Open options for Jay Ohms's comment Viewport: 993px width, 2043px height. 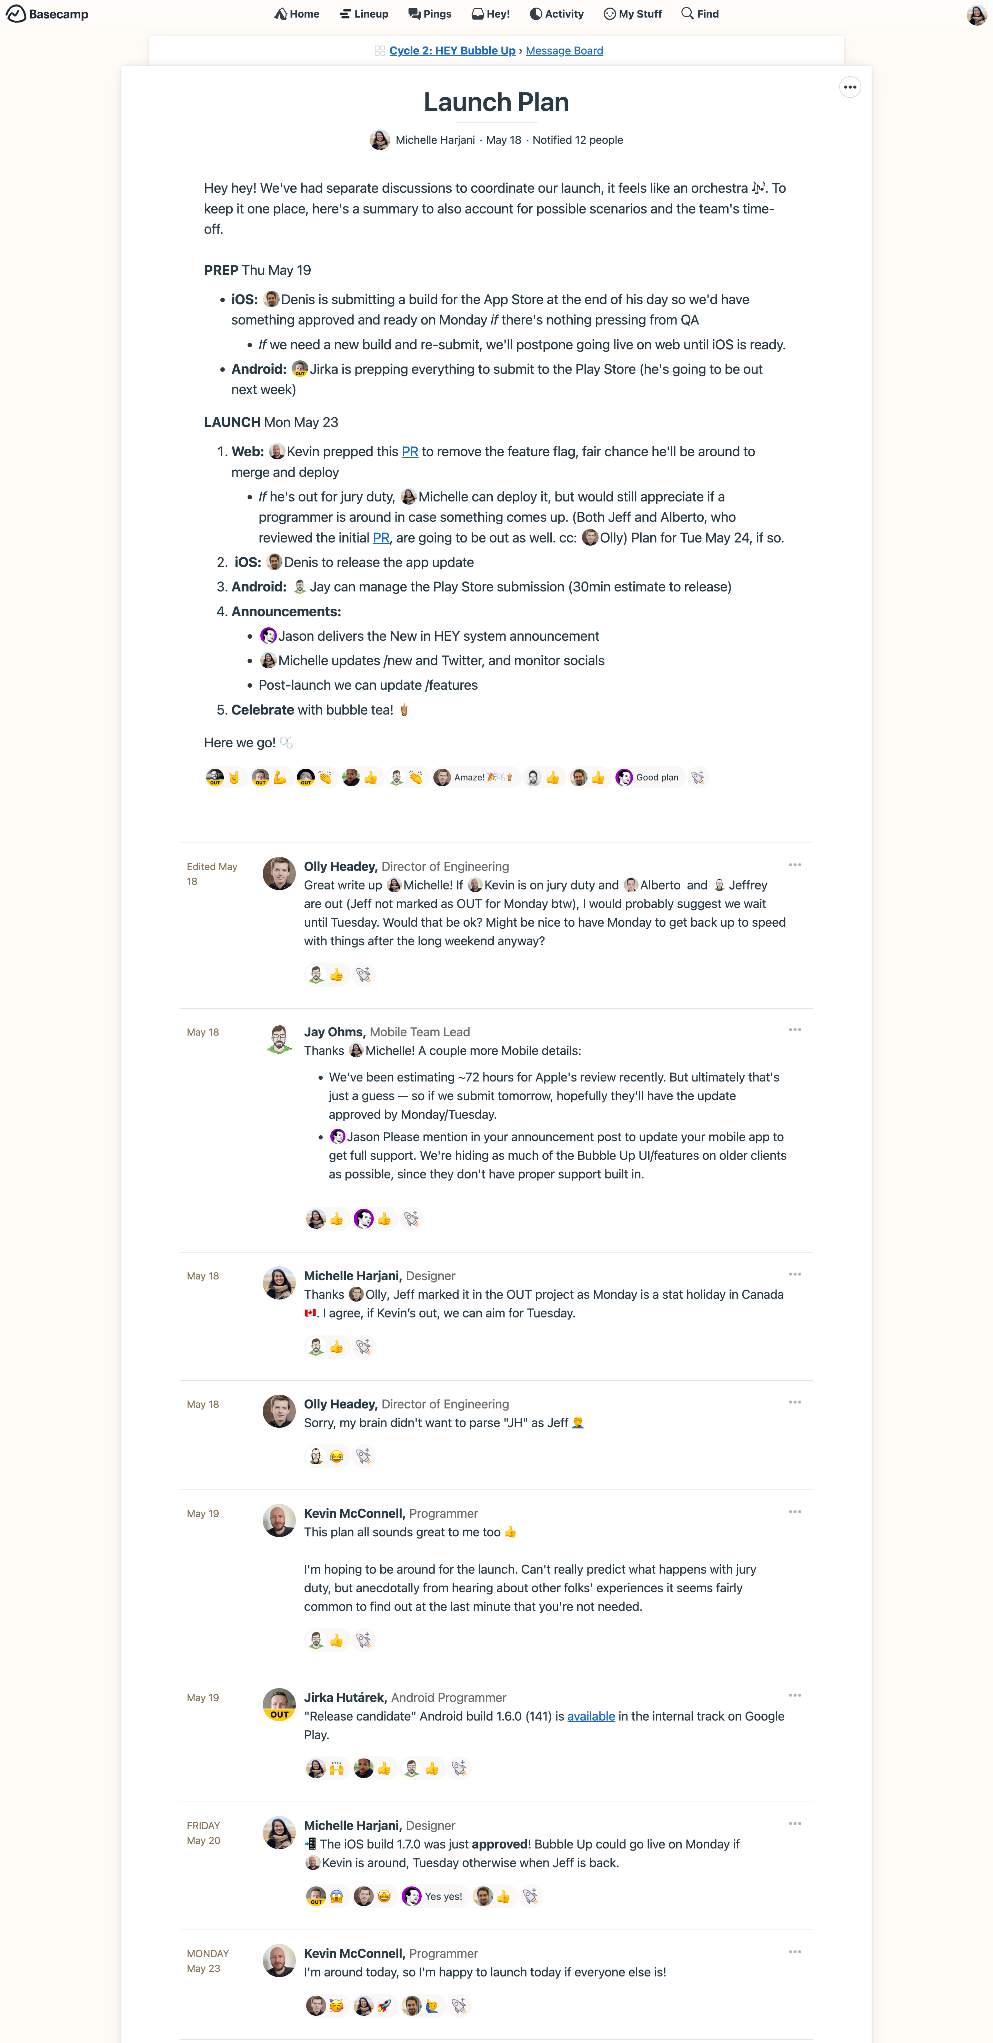point(795,1029)
